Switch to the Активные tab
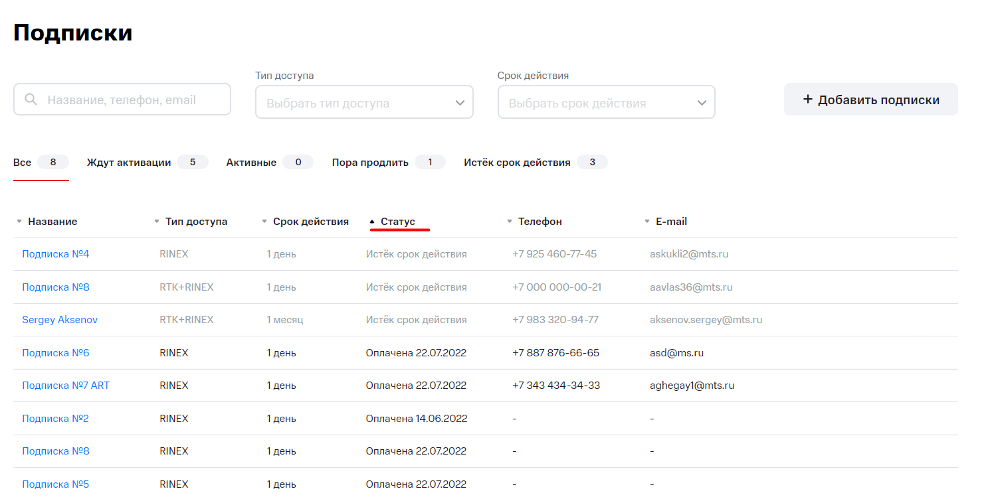 [x=270, y=163]
